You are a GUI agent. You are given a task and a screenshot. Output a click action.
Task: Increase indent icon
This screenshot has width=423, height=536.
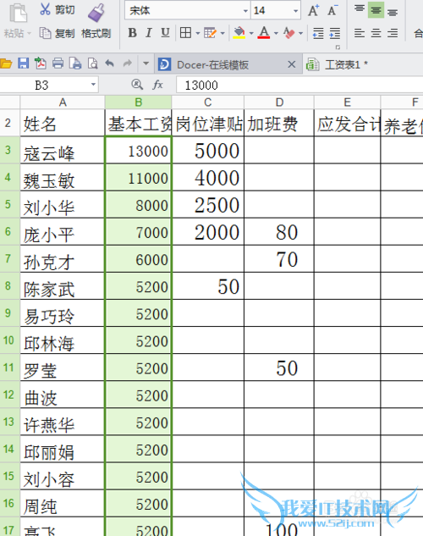point(334,33)
